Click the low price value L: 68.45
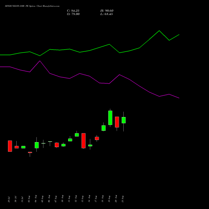This screenshot has height=209, width=209. [107, 14]
